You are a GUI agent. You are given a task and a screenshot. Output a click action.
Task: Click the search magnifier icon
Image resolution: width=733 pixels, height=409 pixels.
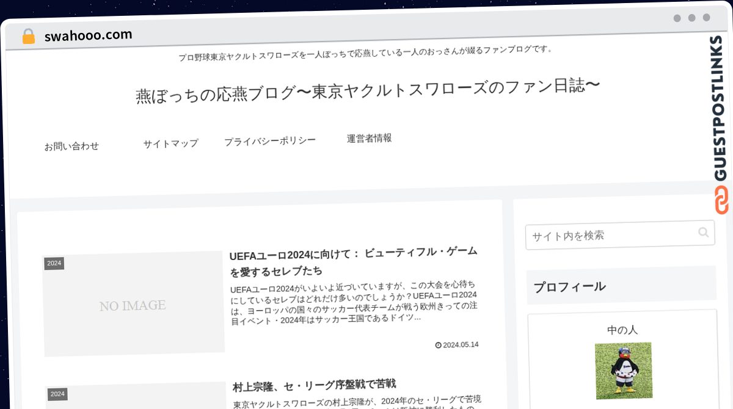click(704, 232)
